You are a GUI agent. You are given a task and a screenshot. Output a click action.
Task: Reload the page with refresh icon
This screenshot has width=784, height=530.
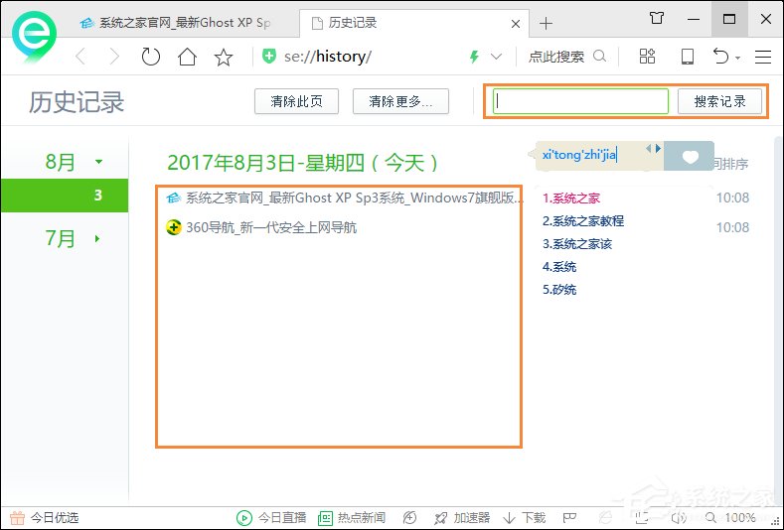coord(150,57)
